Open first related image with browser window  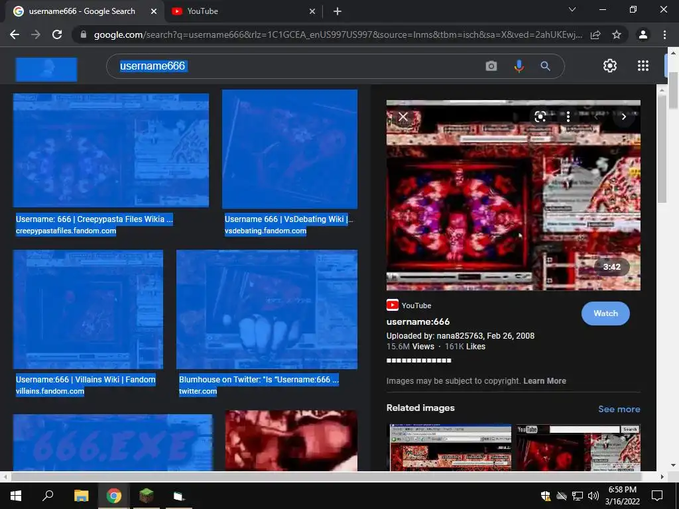click(450, 447)
